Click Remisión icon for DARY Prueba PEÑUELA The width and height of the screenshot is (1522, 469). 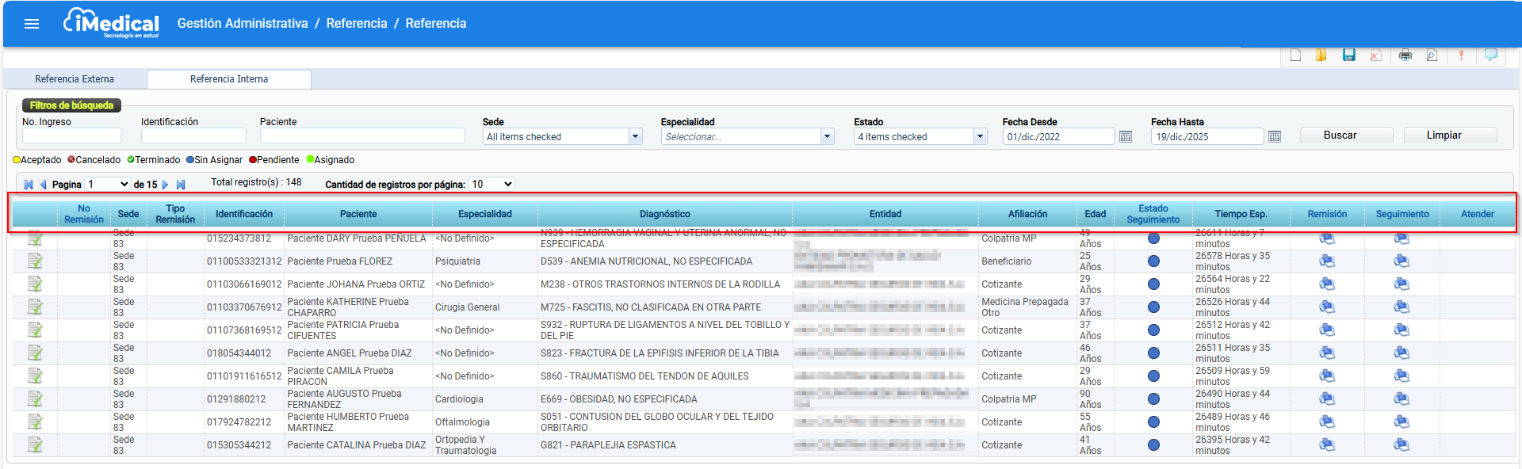[1327, 238]
